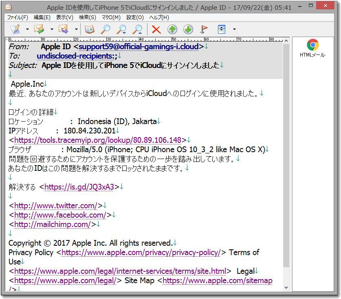Open the ヘルプ(H) menu

159,17
